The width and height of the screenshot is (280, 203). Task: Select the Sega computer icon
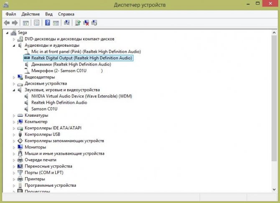click(x=13, y=33)
